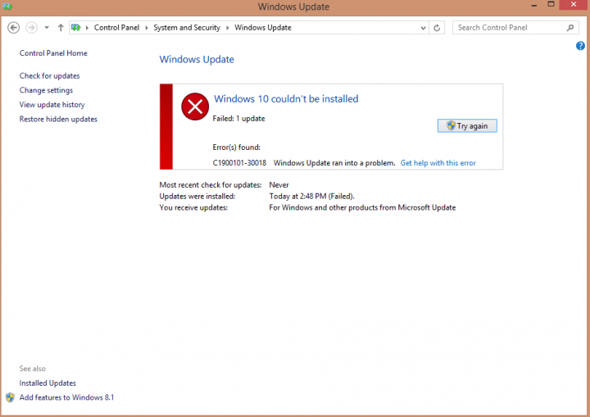Refresh the Windows Update page
Image resolution: width=590 pixels, height=417 pixels.
(x=437, y=28)
